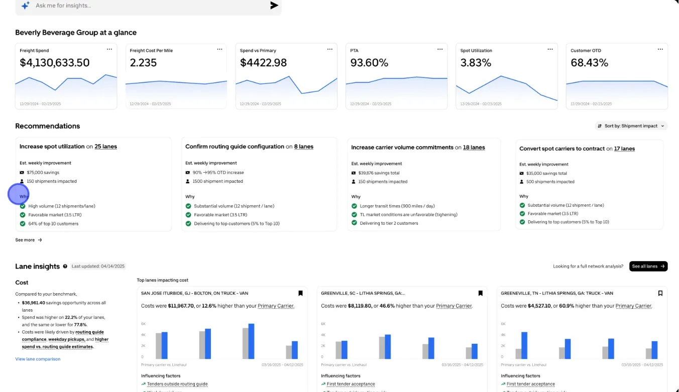Bookmark the Greeneville, TN lane card

[x=660, y=293]
